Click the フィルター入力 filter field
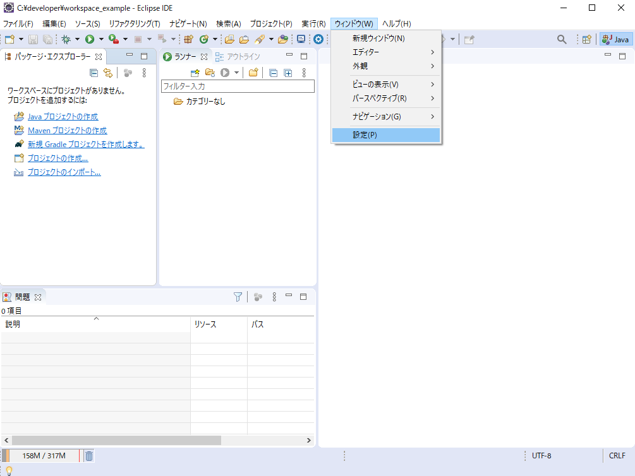This screenshot has width=635, height=476. click(x=238, y=86)
